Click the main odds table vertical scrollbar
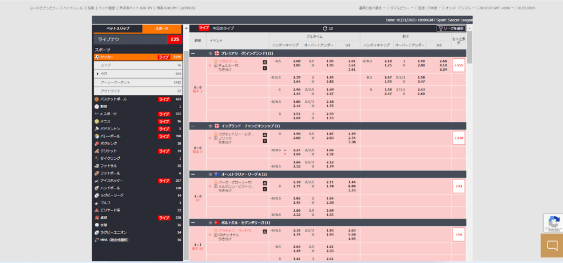The height and width of the screenshot is (263, 563). 470,47
